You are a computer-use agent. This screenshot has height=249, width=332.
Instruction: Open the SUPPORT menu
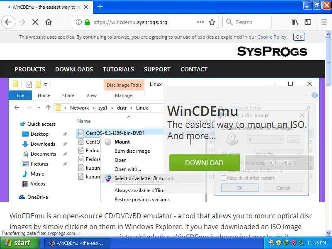pos(157,69)
